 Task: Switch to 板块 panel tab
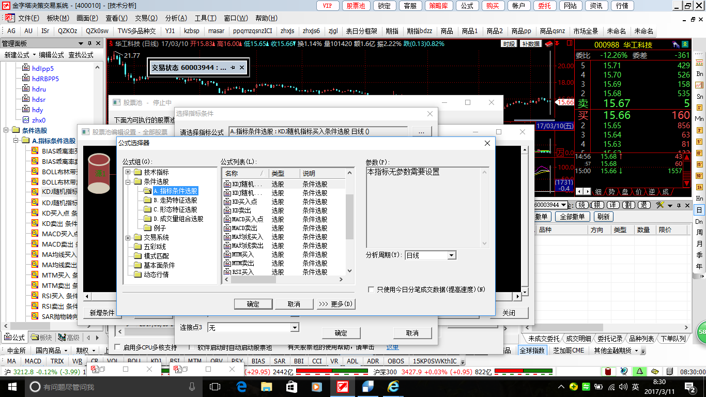coord(41,338)
